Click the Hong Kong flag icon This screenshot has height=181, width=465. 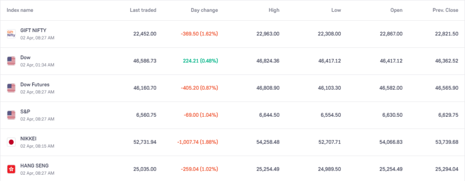pyautogui.click(x=11, y=169)
